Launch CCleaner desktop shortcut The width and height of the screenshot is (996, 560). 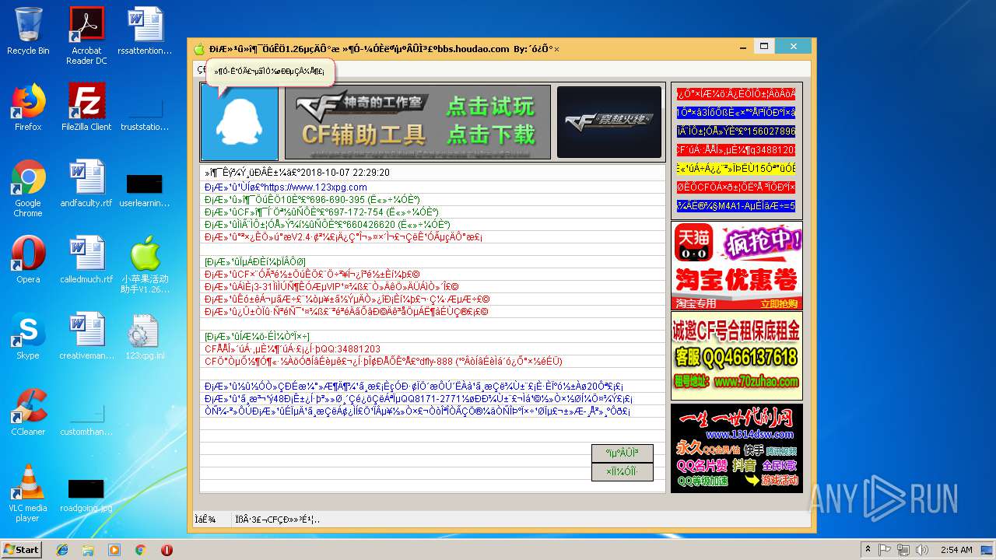click(28, 412)
